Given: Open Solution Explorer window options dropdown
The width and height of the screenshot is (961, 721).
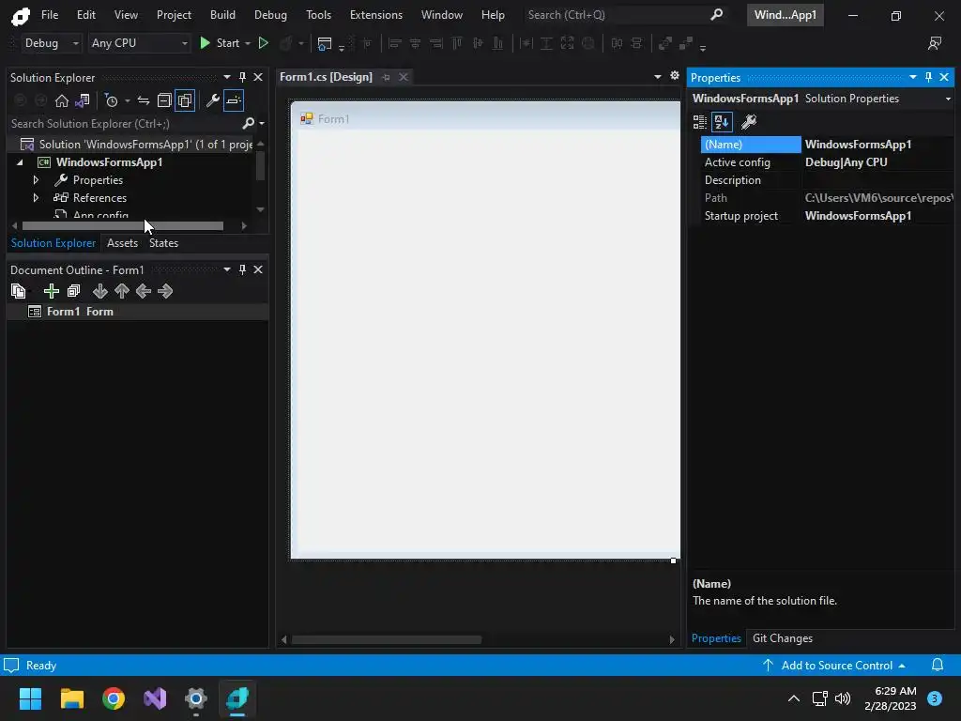Looking at the screenshot, I should click(227, 77).
